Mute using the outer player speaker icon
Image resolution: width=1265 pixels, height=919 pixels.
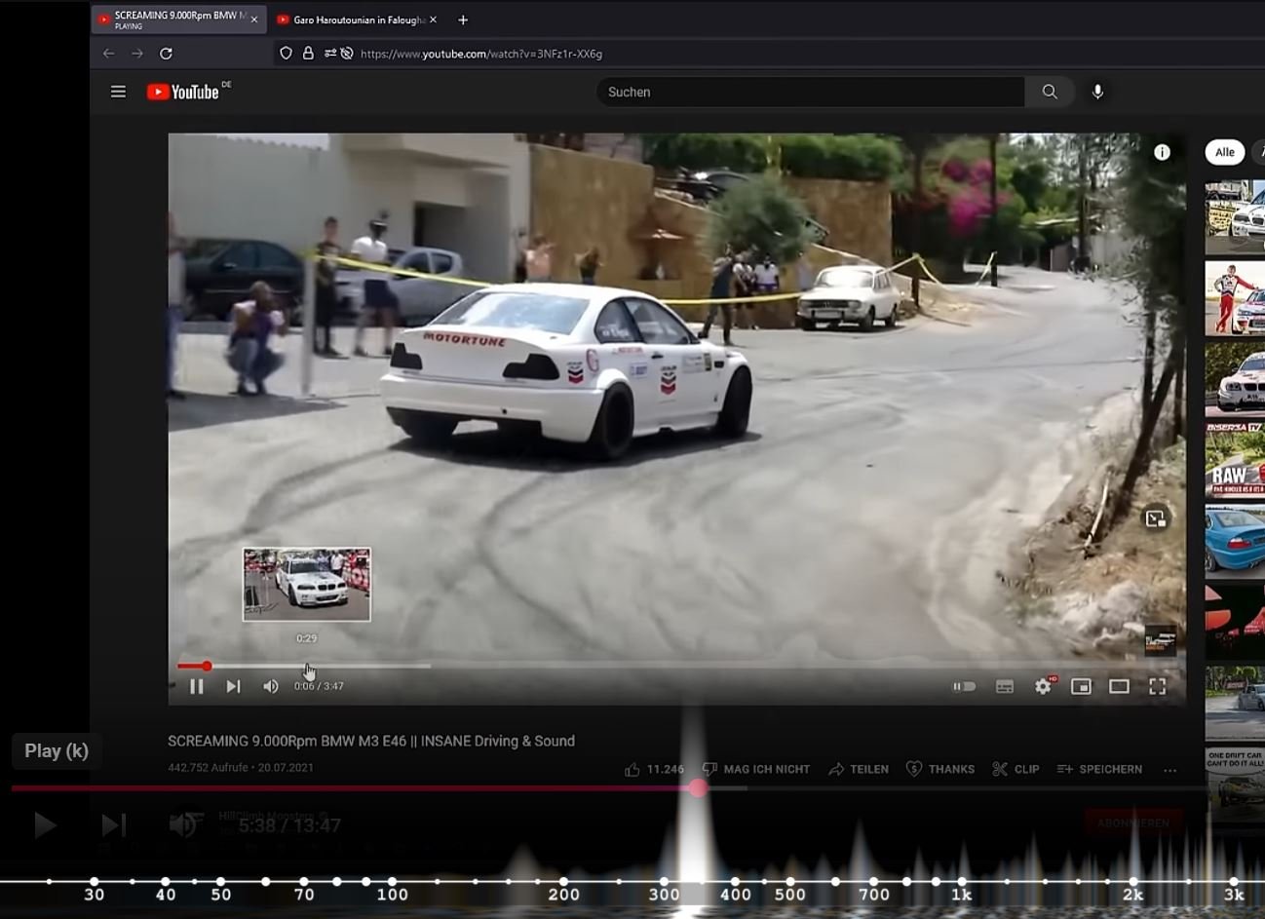point(183,825)
